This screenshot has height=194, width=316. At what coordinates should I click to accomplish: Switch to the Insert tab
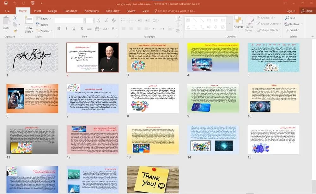click(x=37, y=11)
